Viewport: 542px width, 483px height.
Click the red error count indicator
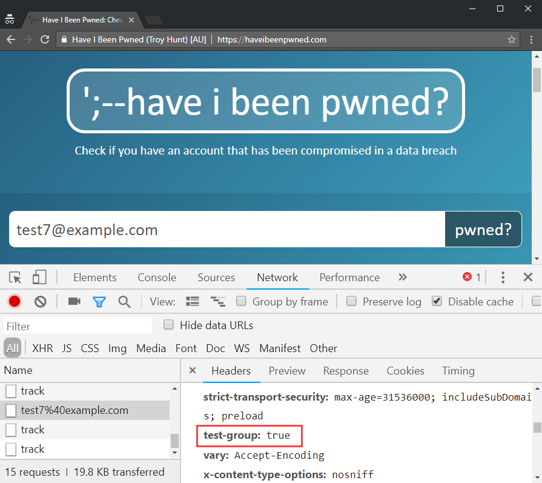[x=472, y=277]
